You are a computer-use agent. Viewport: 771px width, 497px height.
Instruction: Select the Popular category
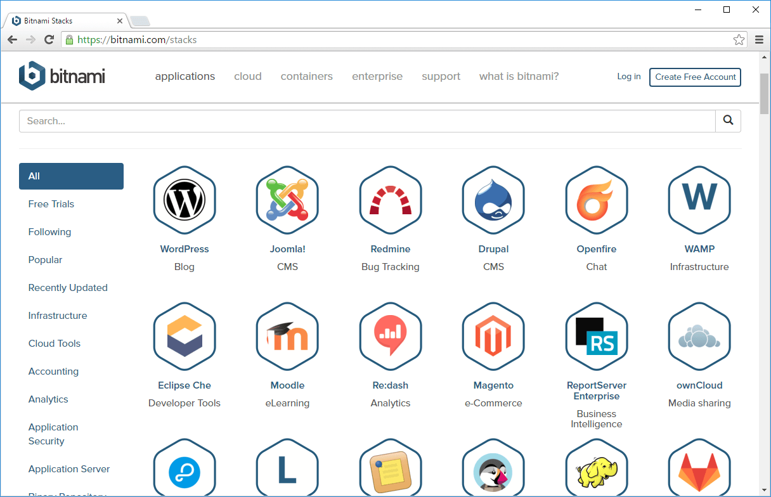pos(46,260)
